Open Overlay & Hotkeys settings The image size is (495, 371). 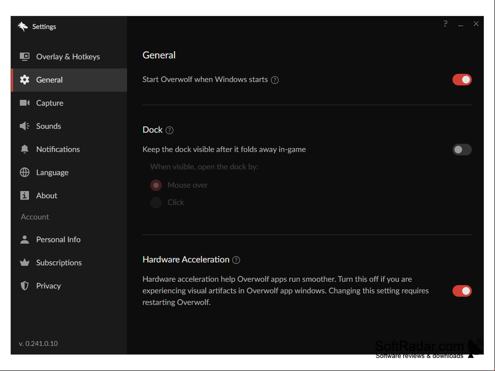pyautogui.click(x=69, y=57)
